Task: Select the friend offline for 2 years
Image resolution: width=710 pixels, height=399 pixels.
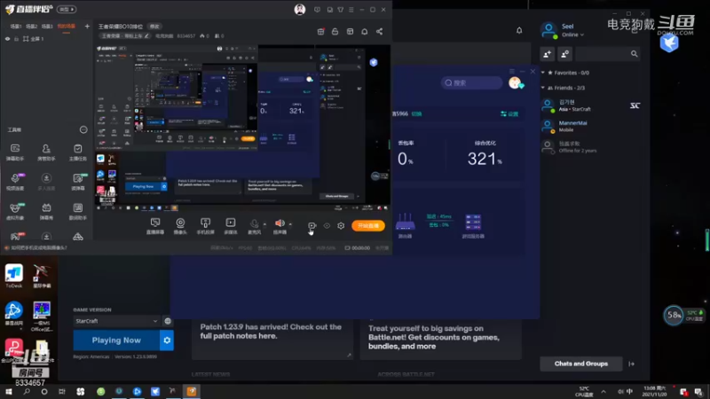Action: 590,147
